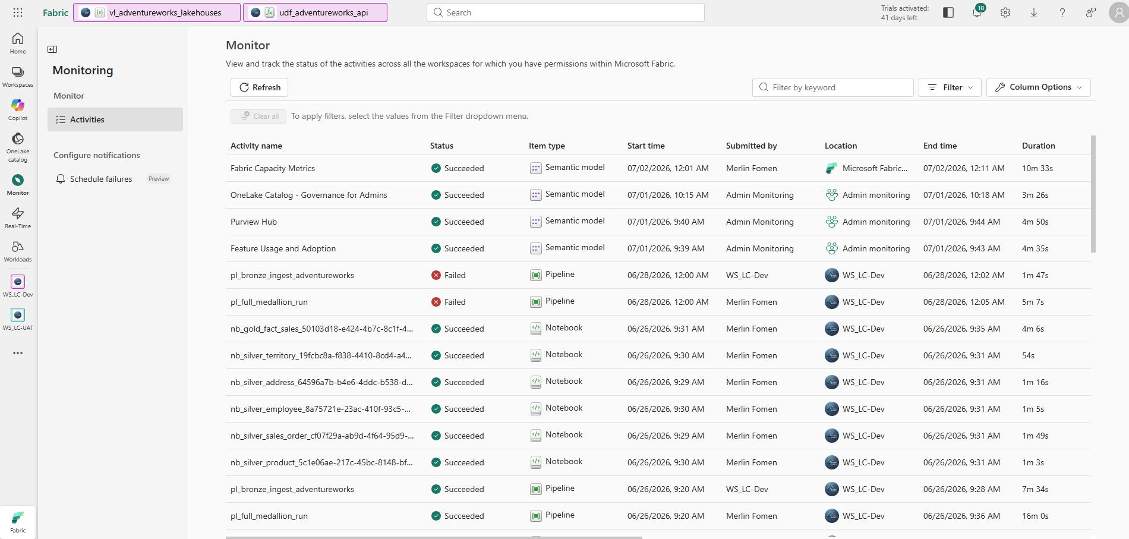Screen dimensions: 1129x539
Task: Open the Filter dropdown
Action: click(x=950, y=87)
